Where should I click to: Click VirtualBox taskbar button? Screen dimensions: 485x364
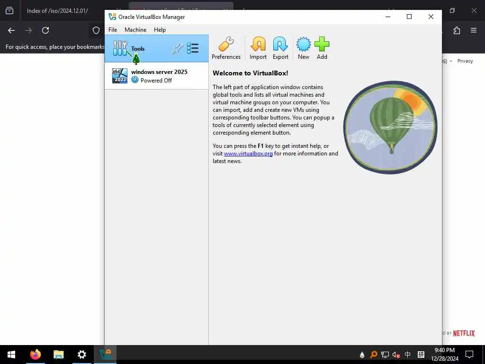click(105, 355)
